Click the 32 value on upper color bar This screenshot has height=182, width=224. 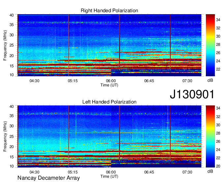pos(218,28)
